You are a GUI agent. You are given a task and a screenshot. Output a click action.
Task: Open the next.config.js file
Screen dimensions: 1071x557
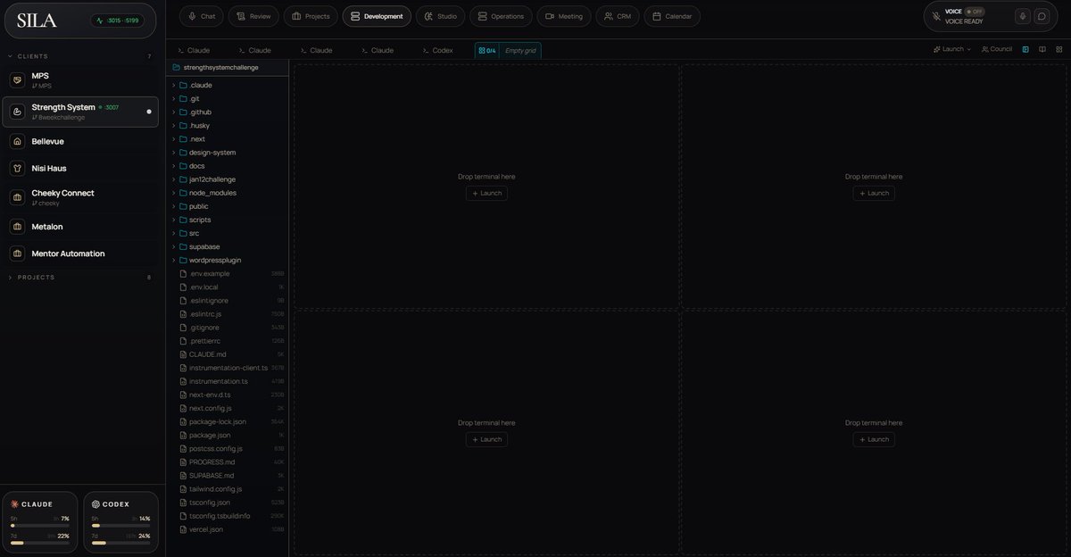pyautogui.click(x=228, y=408)
